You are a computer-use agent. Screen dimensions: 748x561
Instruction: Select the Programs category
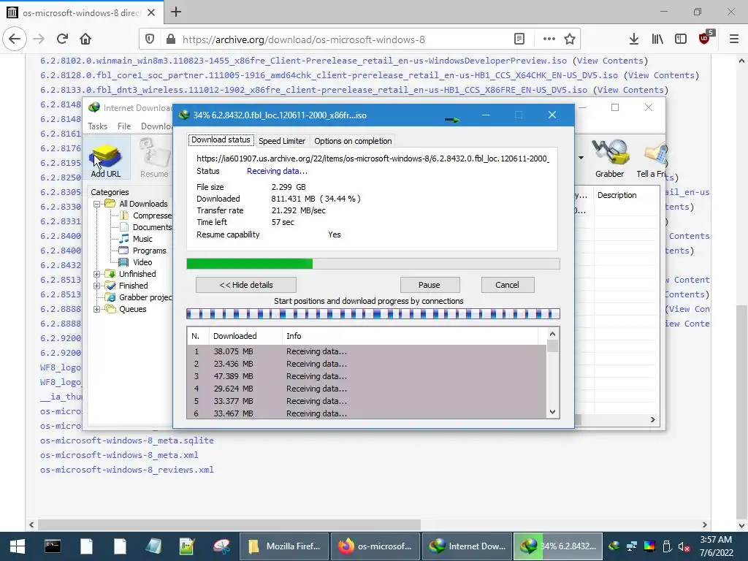coord(149,251)
